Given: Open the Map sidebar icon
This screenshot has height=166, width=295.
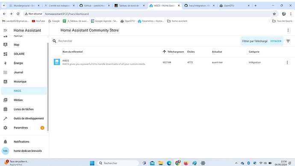Looking at the screenshot, I should 5,44.
